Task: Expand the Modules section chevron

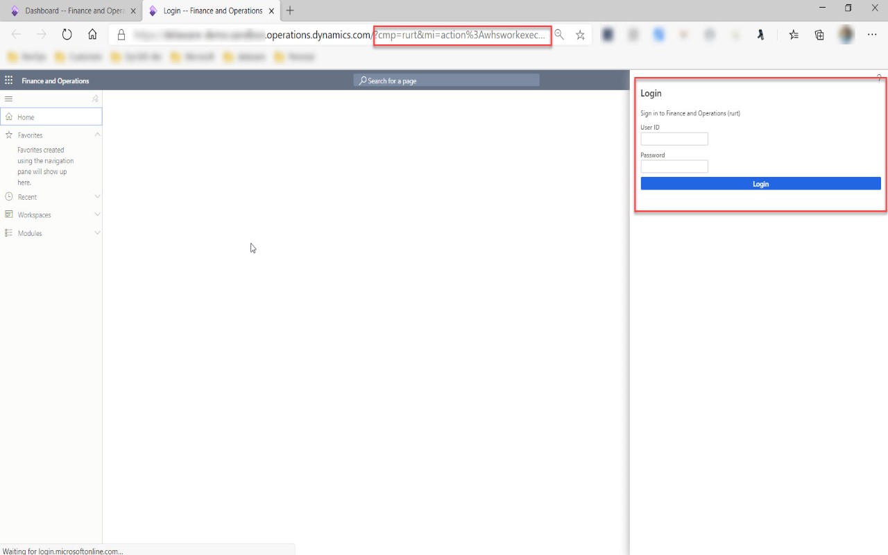Action: [x=97, y=233]
